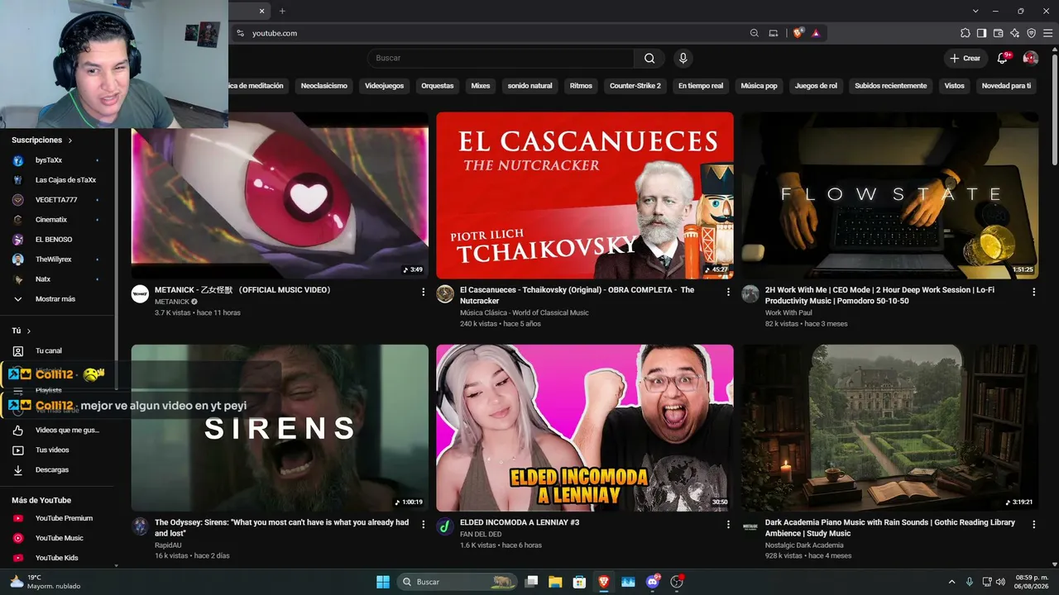Open File Explorer from the taskbar
Image resolution: width=1059 pixels, height=595 pixels.
point(555,582)
